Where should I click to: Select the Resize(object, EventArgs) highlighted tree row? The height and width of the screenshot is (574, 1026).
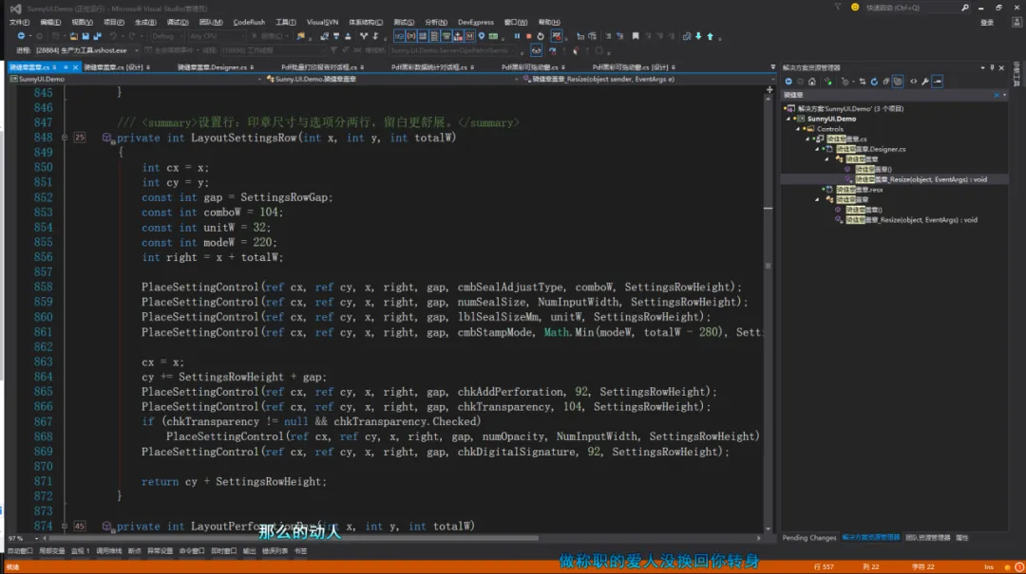pyautogui.click(x=894, y=179)
